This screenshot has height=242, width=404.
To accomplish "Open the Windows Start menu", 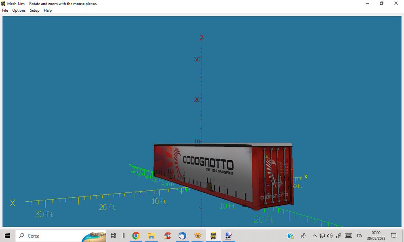I will pyautogui.click(x=7, y=236).
